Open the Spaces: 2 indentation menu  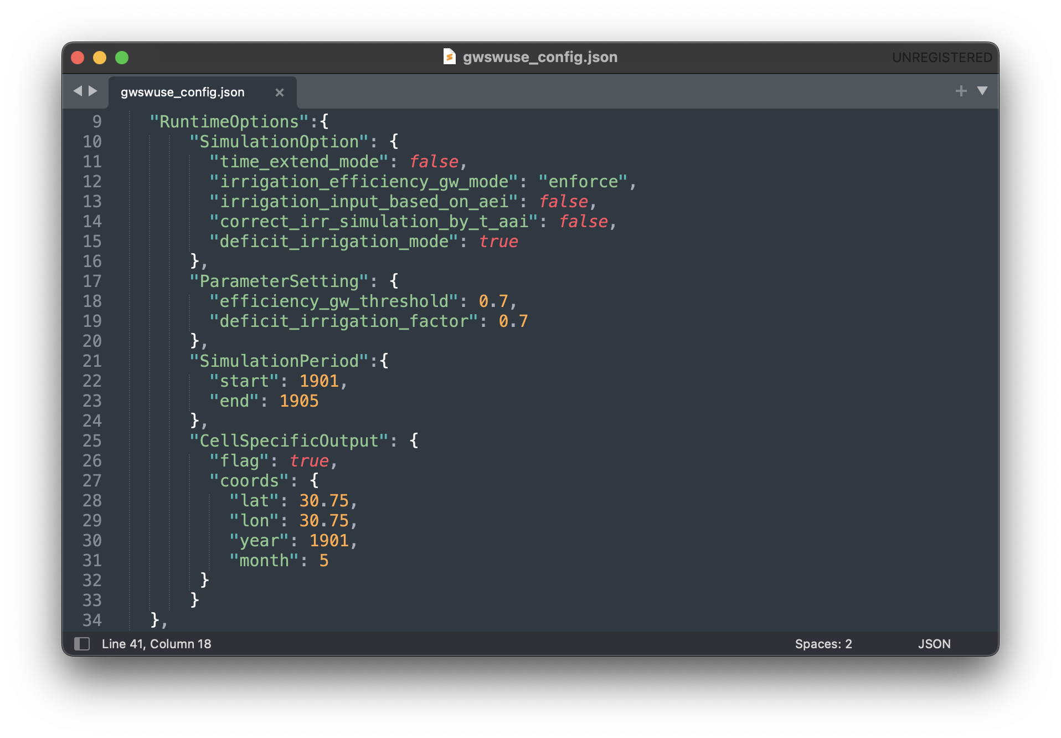click(823, 644)
